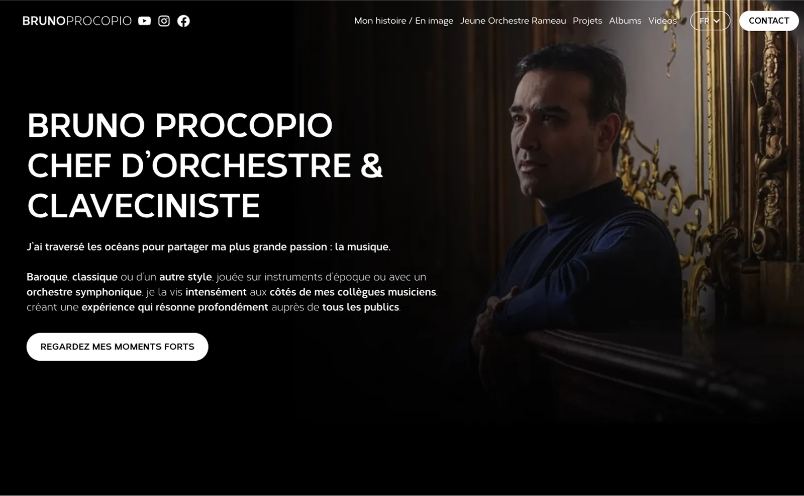This screenshot has width=804, height=496.
Task: Open the Facebook page icon
Action: tap(183, 21)
